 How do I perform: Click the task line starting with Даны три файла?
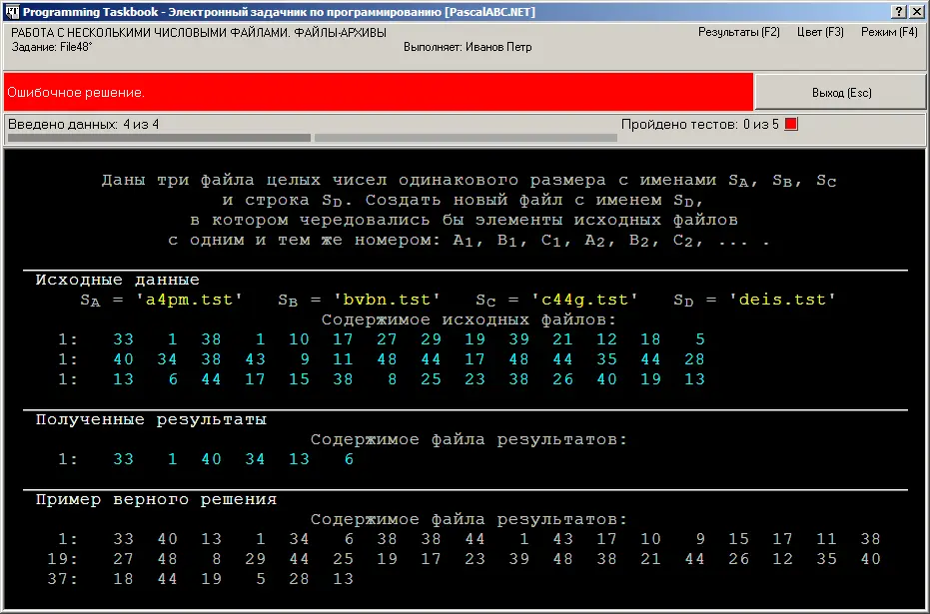[x=468, y=180]
